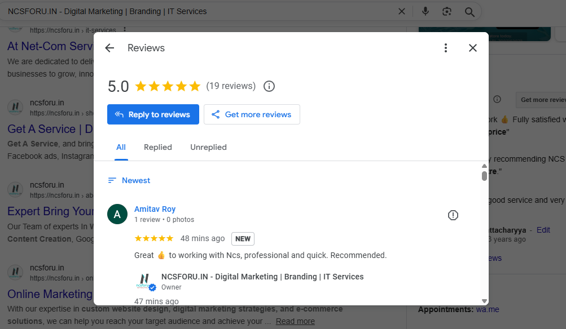Open the wa.me appointments link

488,309
